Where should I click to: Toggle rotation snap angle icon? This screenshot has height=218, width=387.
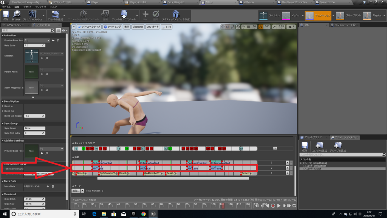click(x=261, y=27)
